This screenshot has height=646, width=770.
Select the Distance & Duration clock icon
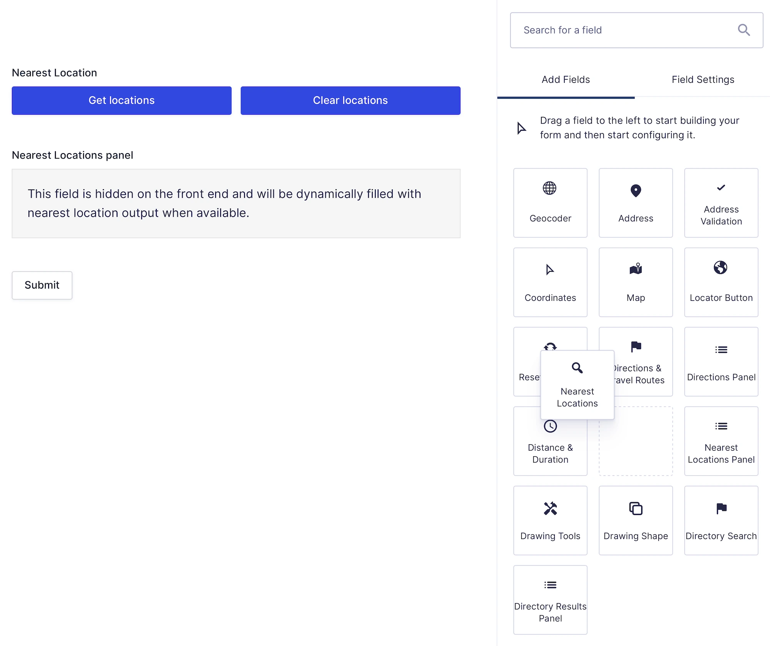click(x=550, y=426)
